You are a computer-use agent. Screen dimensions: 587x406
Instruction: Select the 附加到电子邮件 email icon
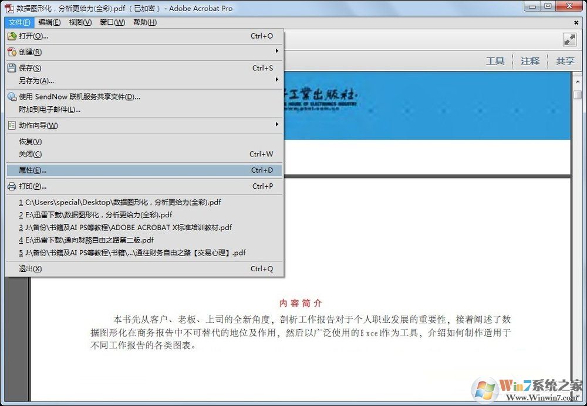point(12,110)
